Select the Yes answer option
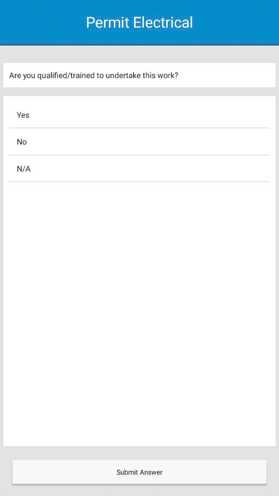 (23, 115)
